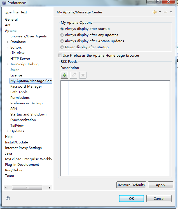Image resolution: width=178 pixels, height=209 pixels.
Task: Open TailView preferences
Action: click(17, 126)
